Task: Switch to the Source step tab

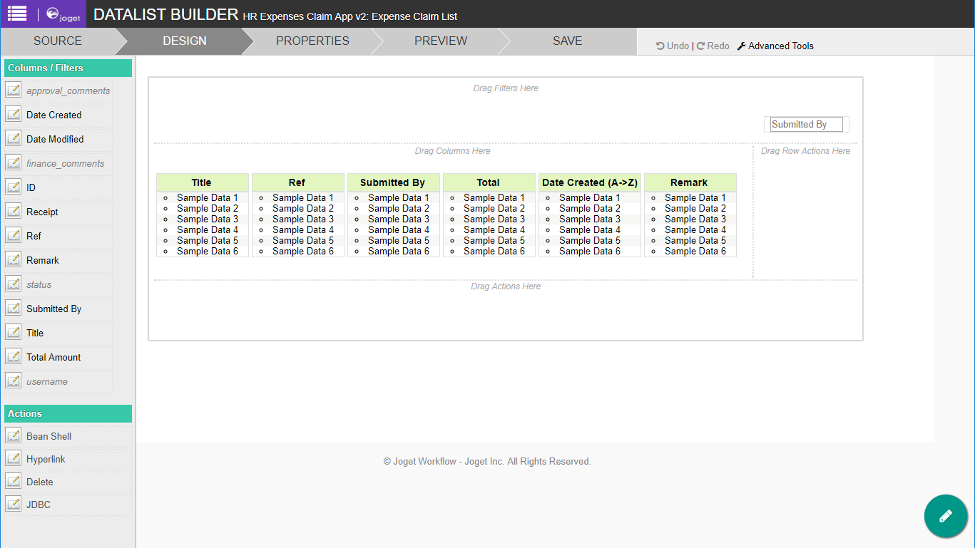Action: (58, 41)
